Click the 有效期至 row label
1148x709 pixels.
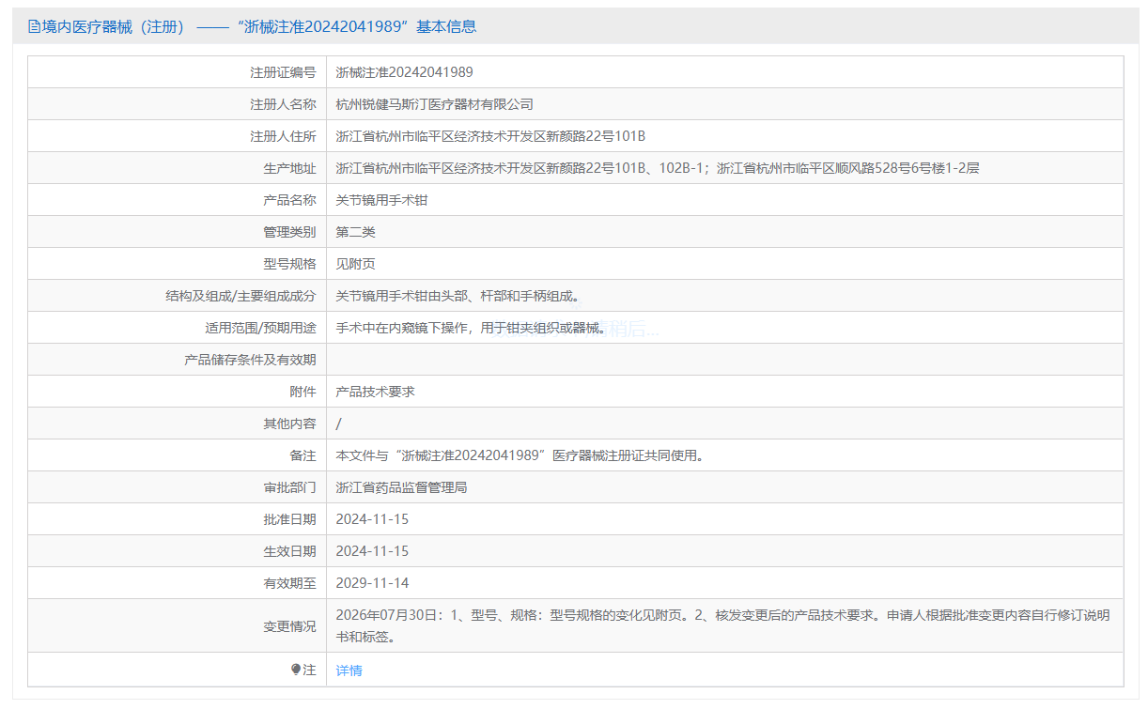tap(289, 583)
